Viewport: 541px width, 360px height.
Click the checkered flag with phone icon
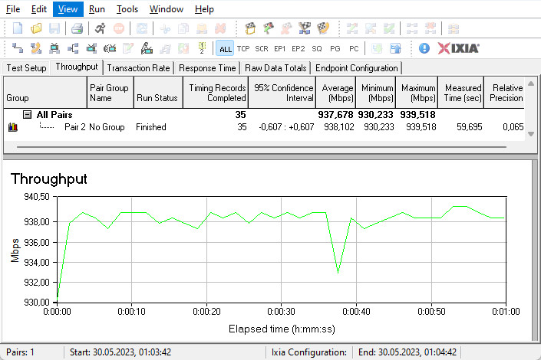click(x=323, y=28)
